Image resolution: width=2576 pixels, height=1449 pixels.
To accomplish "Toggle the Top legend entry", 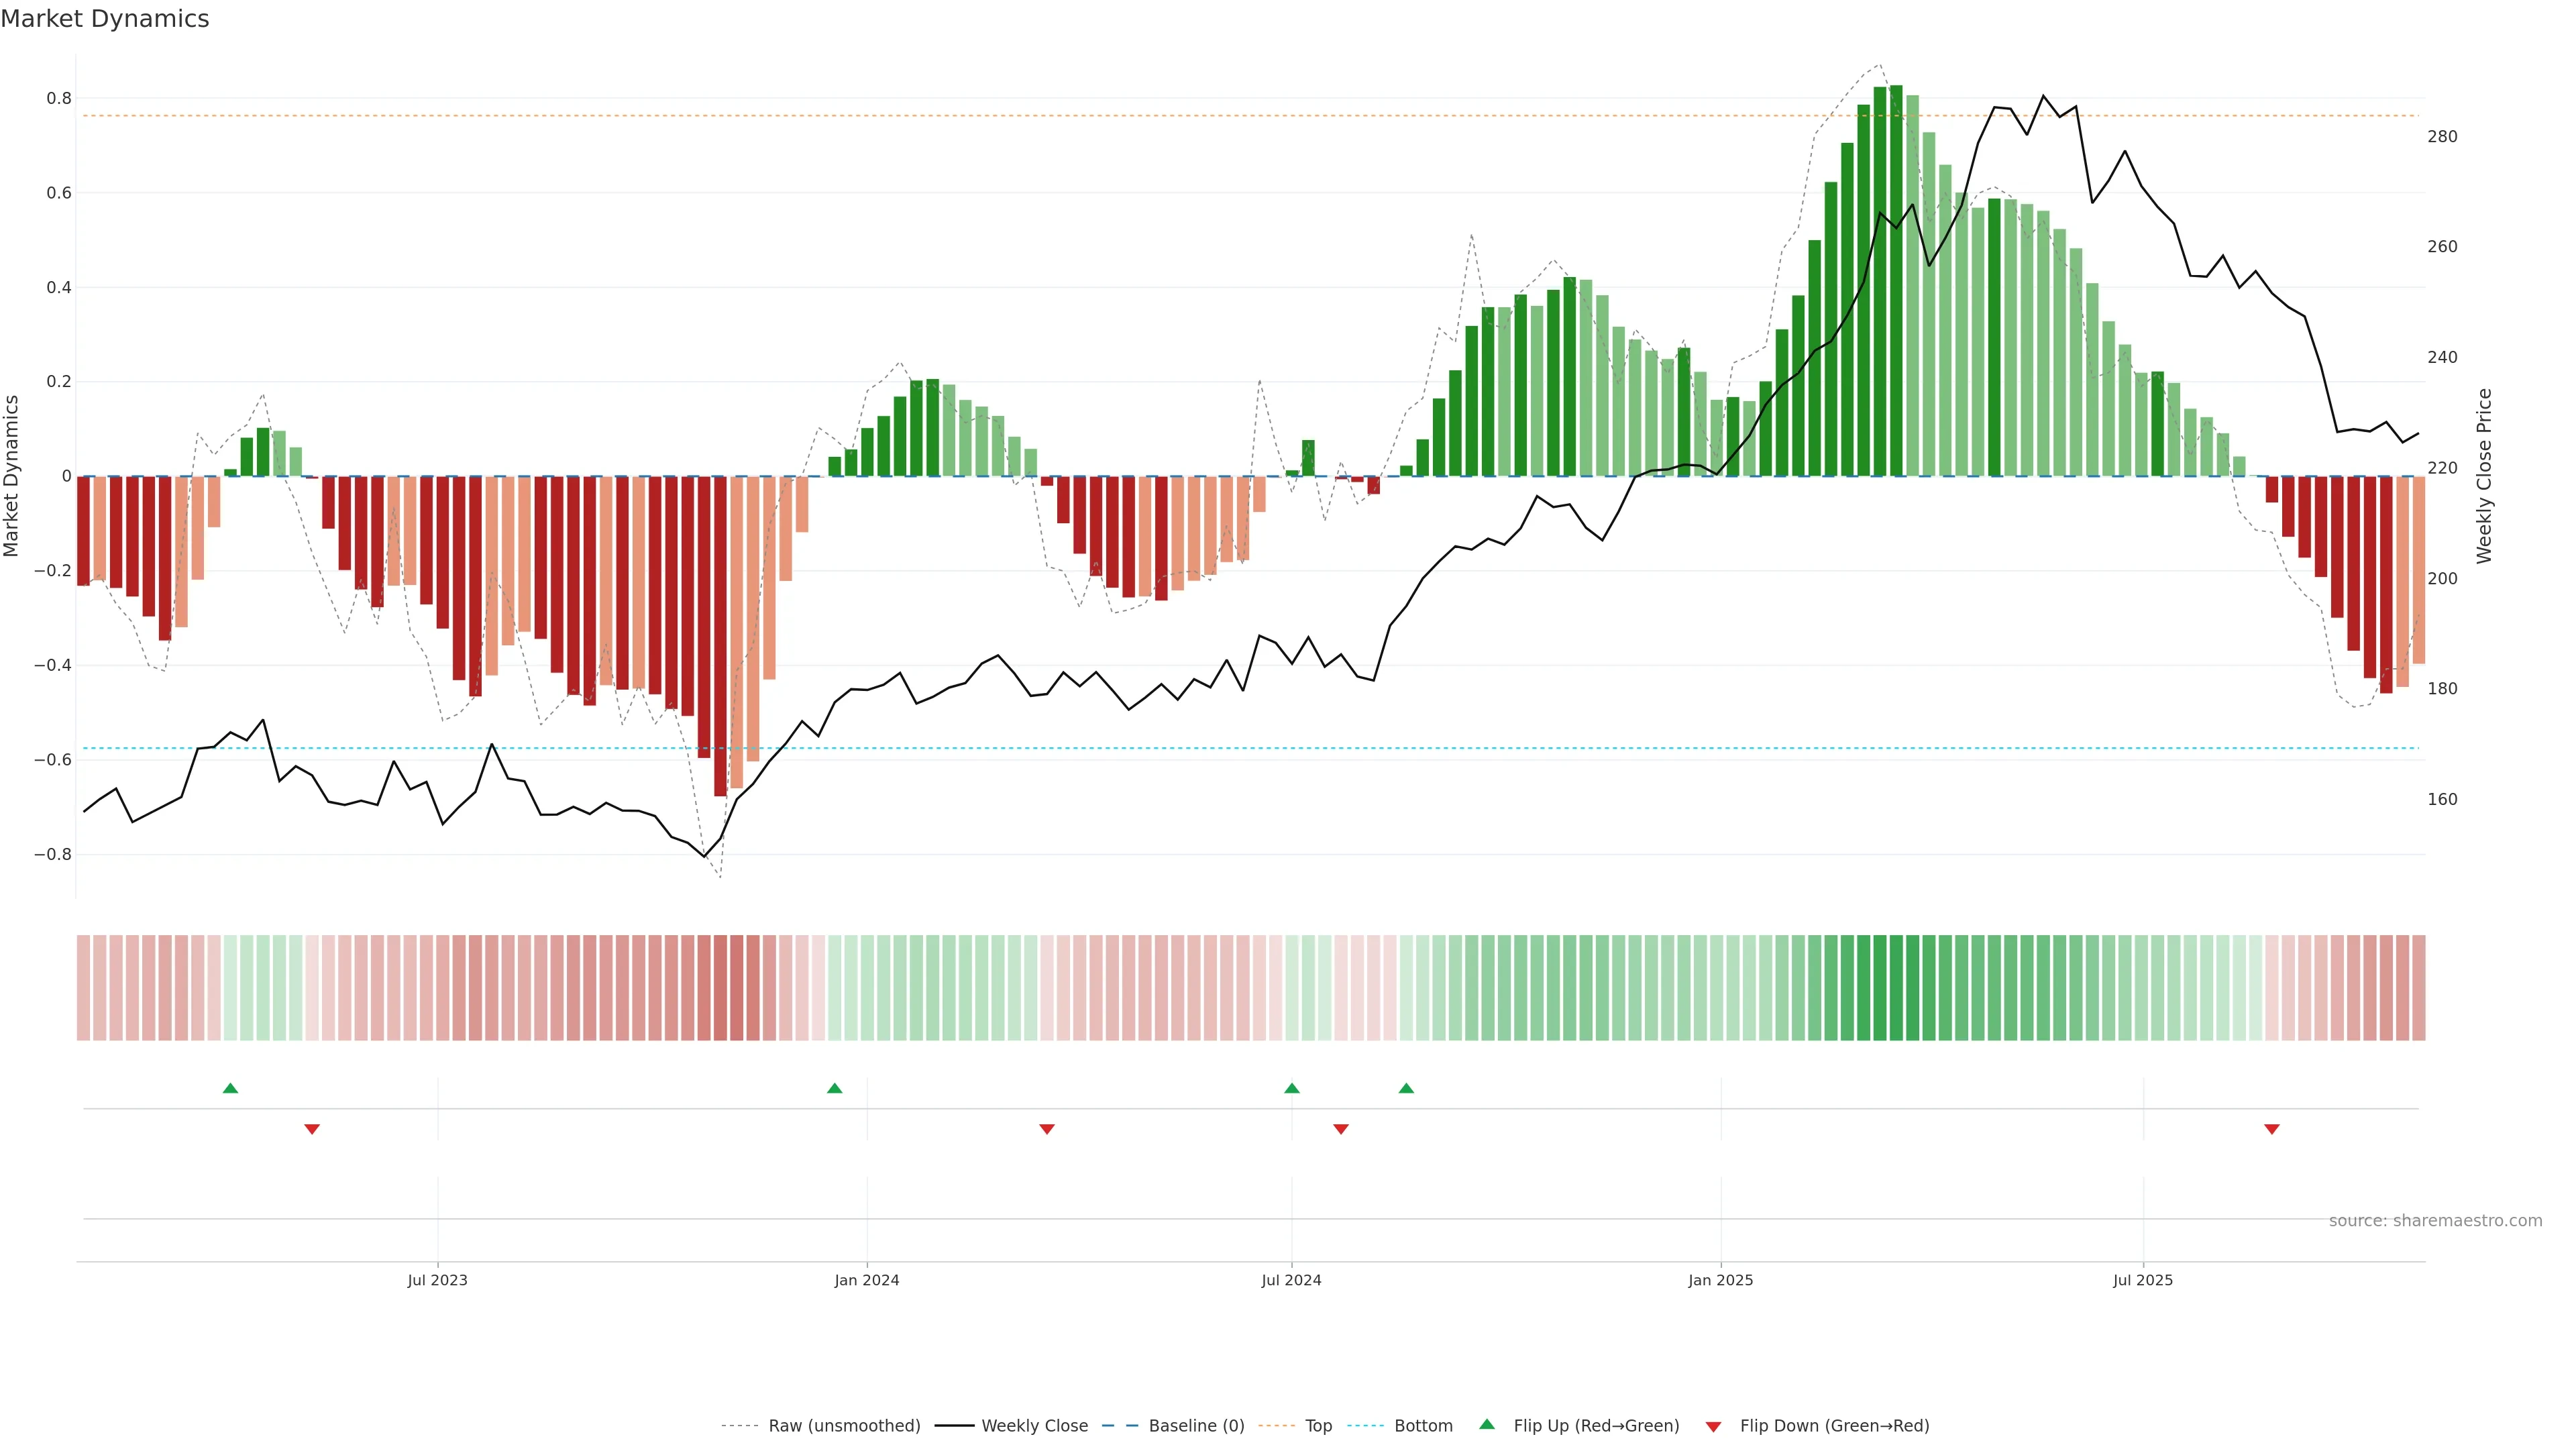I will [1318, 1426].
